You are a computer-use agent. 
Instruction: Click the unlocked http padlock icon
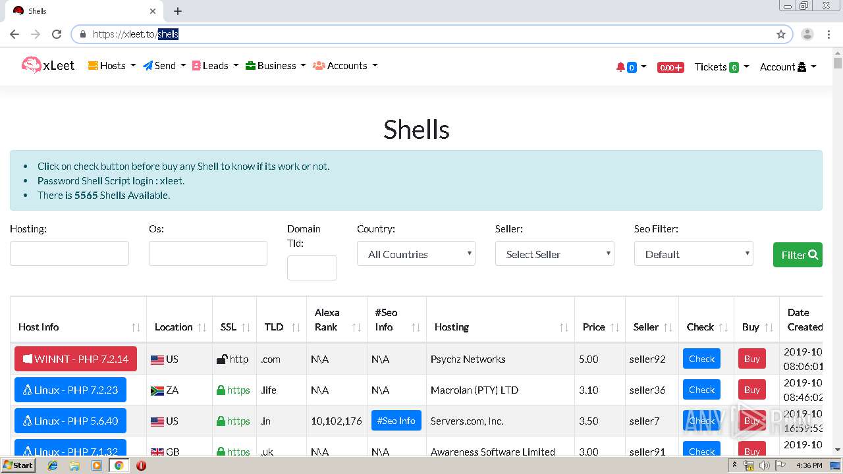coord(222,359)
